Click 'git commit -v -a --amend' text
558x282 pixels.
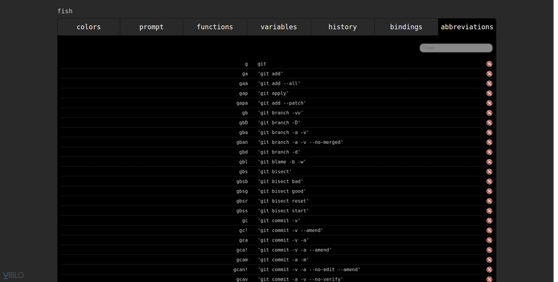coord(295,250)
